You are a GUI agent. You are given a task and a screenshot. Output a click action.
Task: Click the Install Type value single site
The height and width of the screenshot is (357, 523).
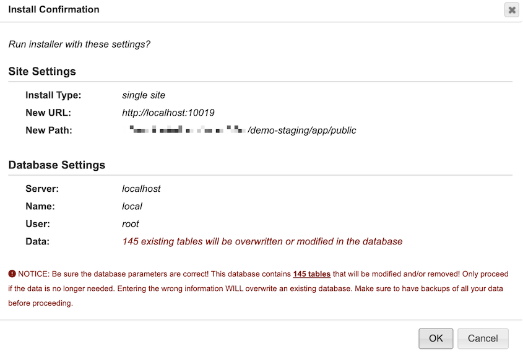(x=144, y=95)
